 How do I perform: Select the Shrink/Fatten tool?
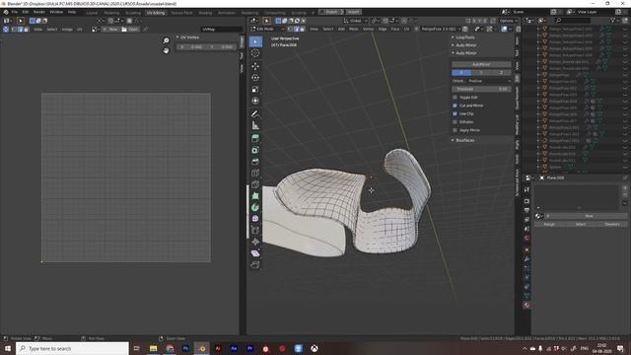(x=255, y=242)
